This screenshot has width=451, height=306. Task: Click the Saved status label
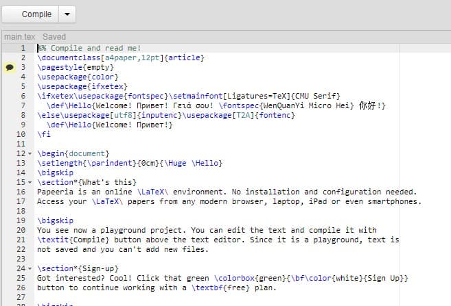[x=54, y=37]
